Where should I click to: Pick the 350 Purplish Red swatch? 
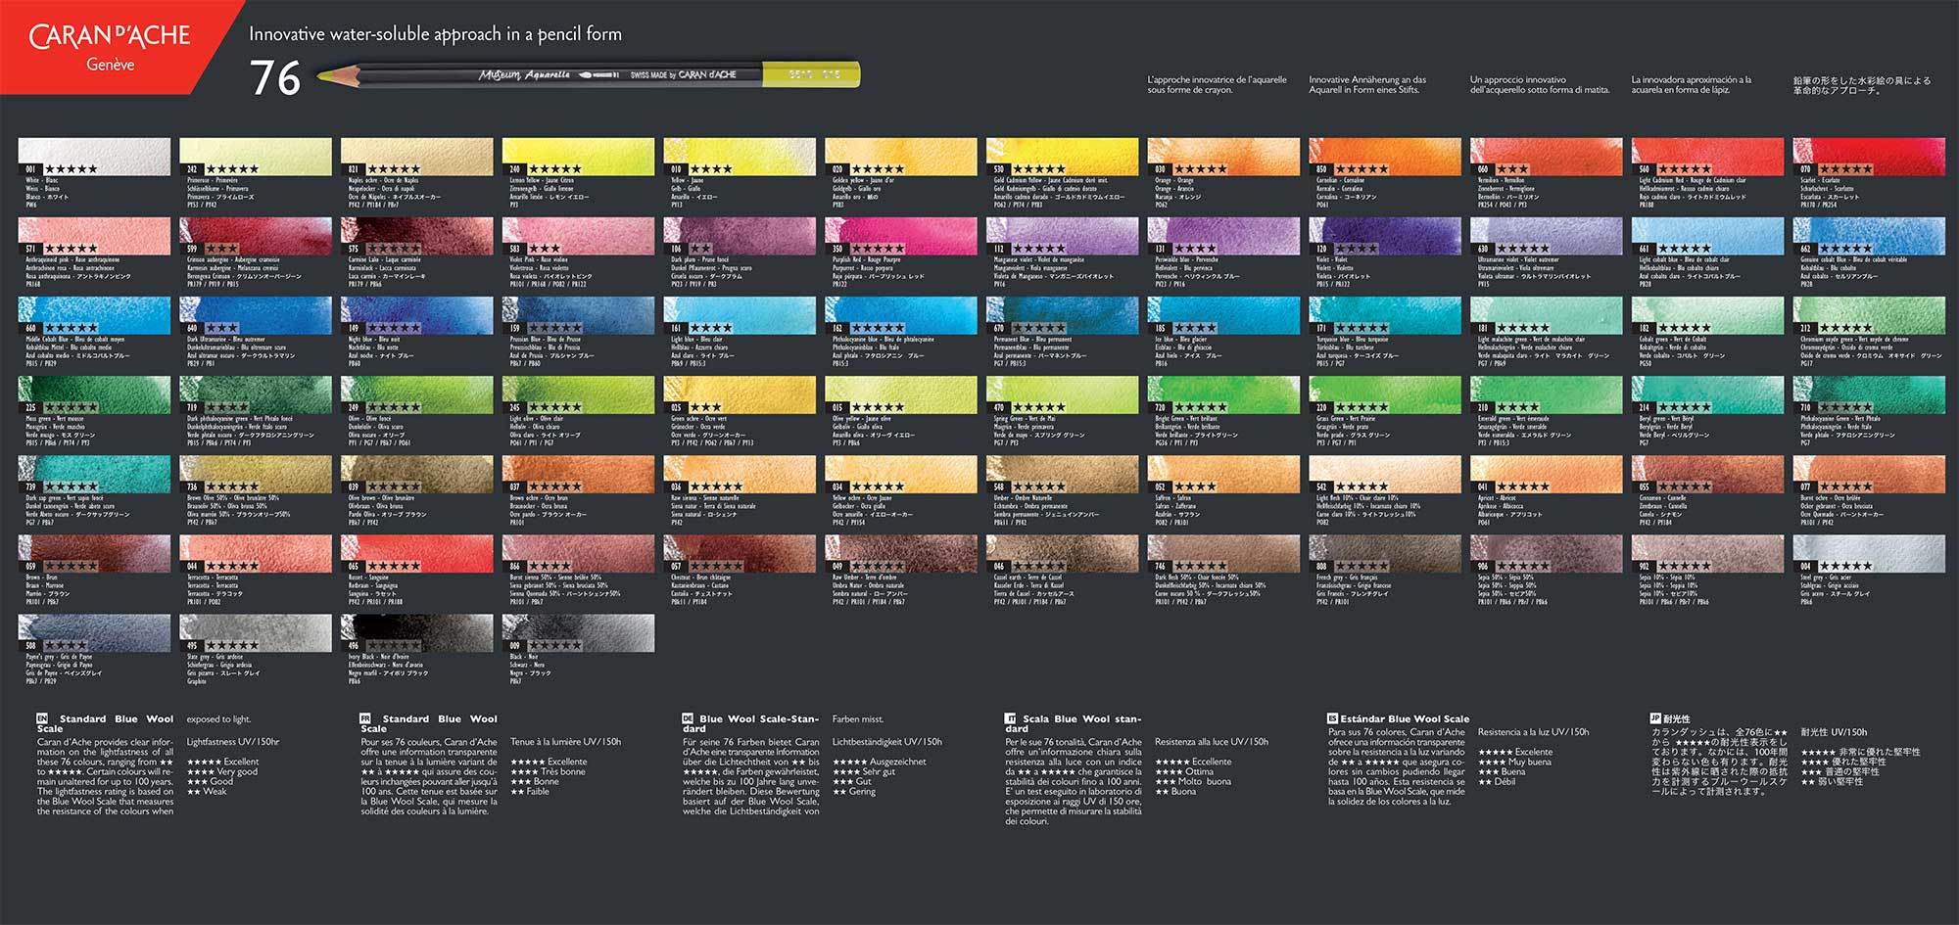(x=901, y=237)
